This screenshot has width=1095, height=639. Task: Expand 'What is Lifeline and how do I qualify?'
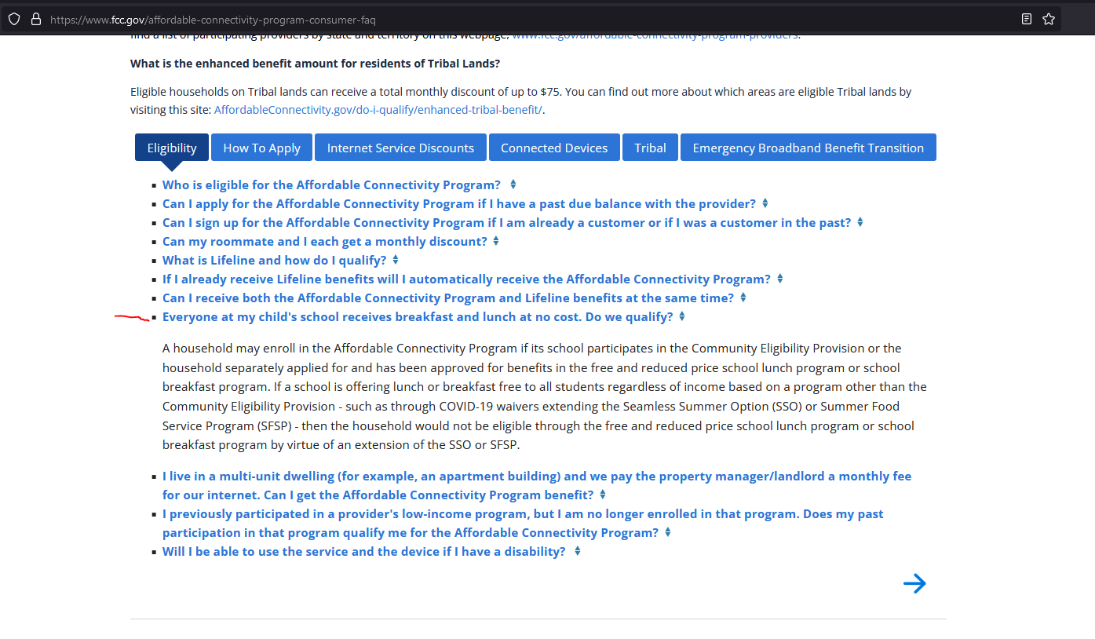point(275,261)
